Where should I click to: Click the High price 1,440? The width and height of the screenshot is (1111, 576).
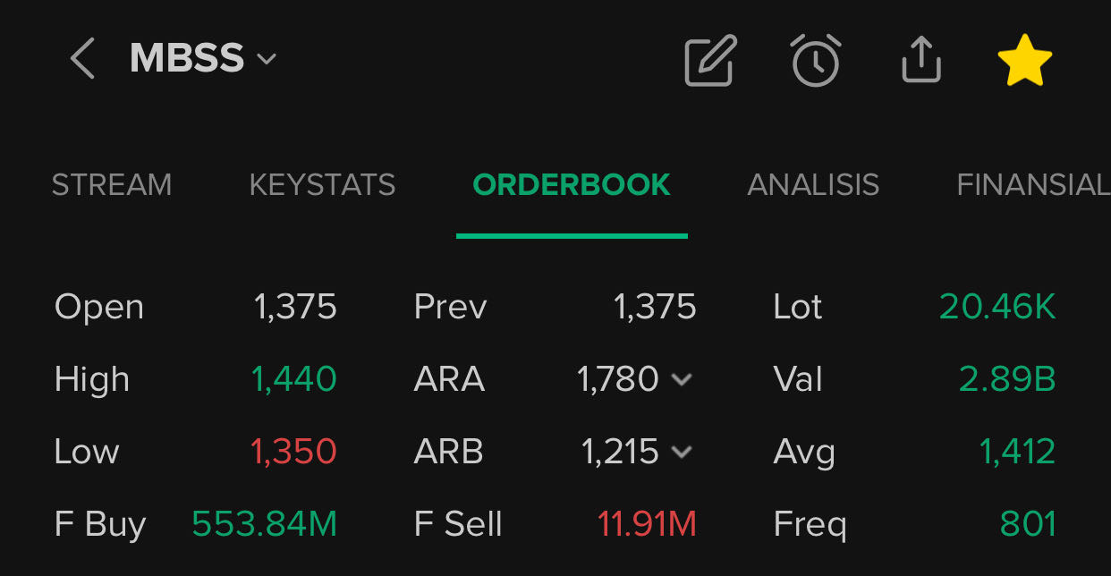tap(294, 379)
